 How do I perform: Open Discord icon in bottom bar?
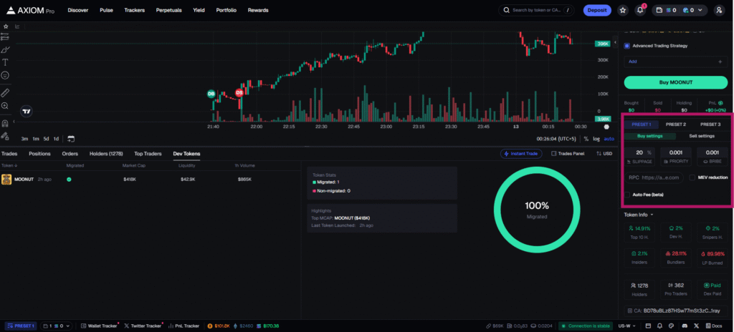683,326
